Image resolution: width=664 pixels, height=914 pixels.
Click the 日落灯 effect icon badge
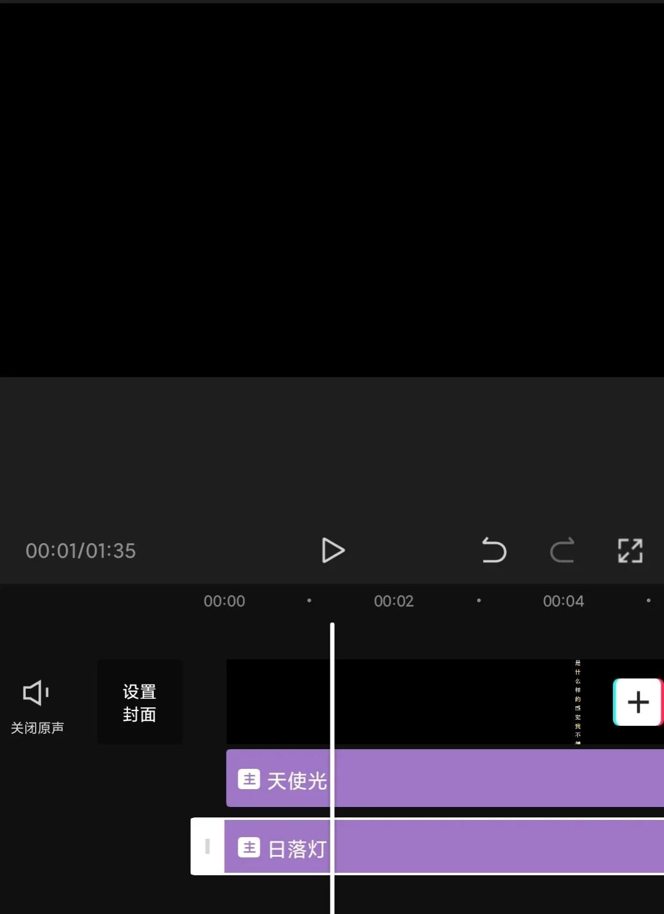pyautogui.click(x=249, y=848)
